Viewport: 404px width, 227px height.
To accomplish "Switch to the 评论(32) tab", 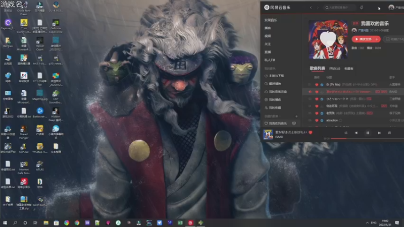I will click(x=334, y=69).
